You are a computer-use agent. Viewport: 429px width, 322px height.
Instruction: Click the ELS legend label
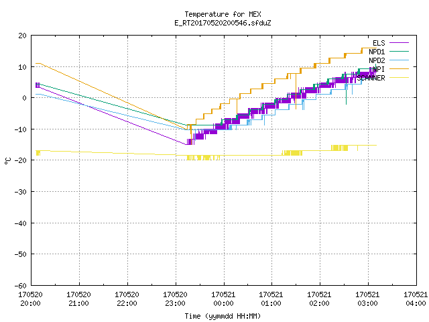tap(379, 43)
